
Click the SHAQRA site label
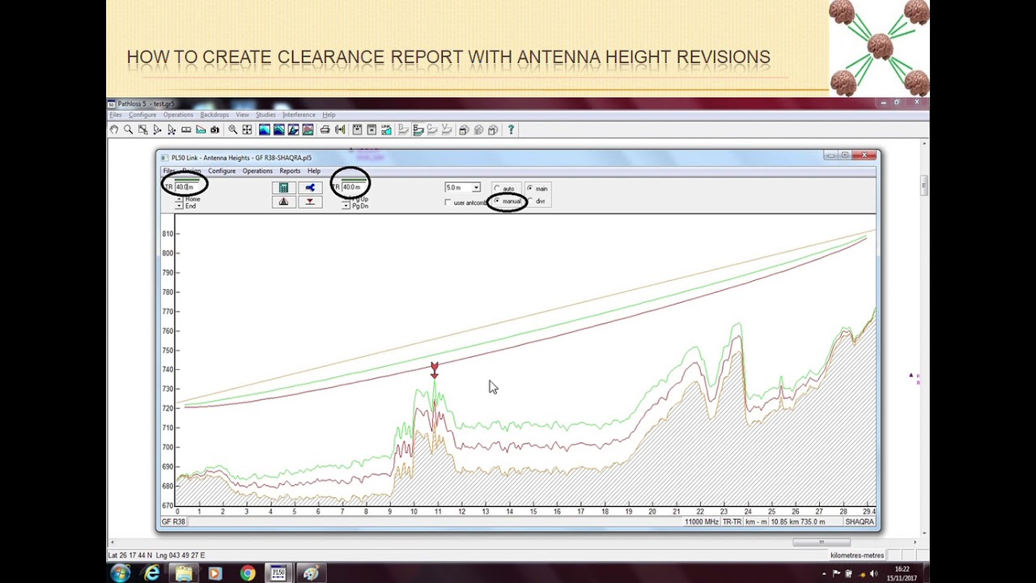[x=860, y=522]
